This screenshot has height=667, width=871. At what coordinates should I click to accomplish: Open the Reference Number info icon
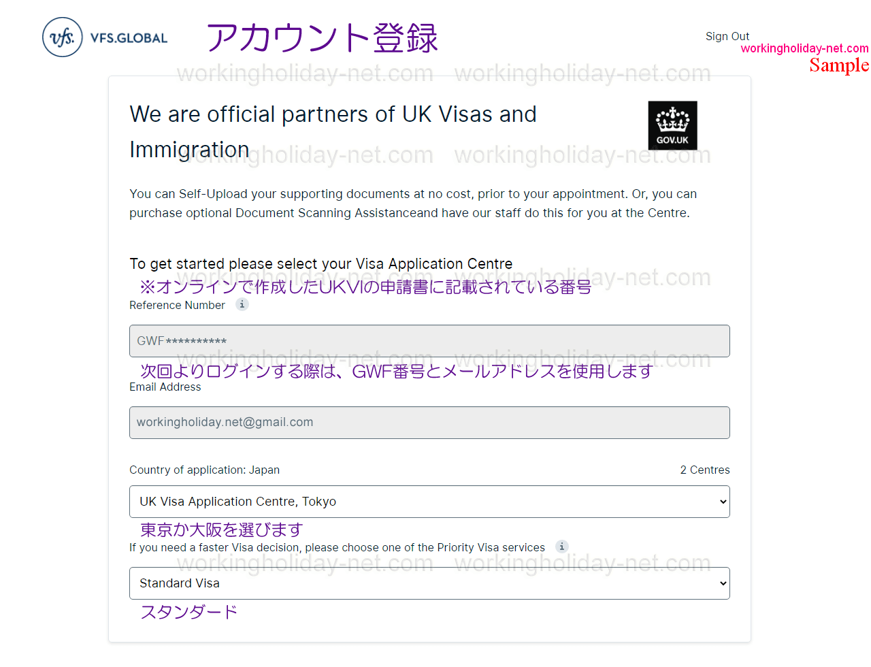(x=242, y=304)
